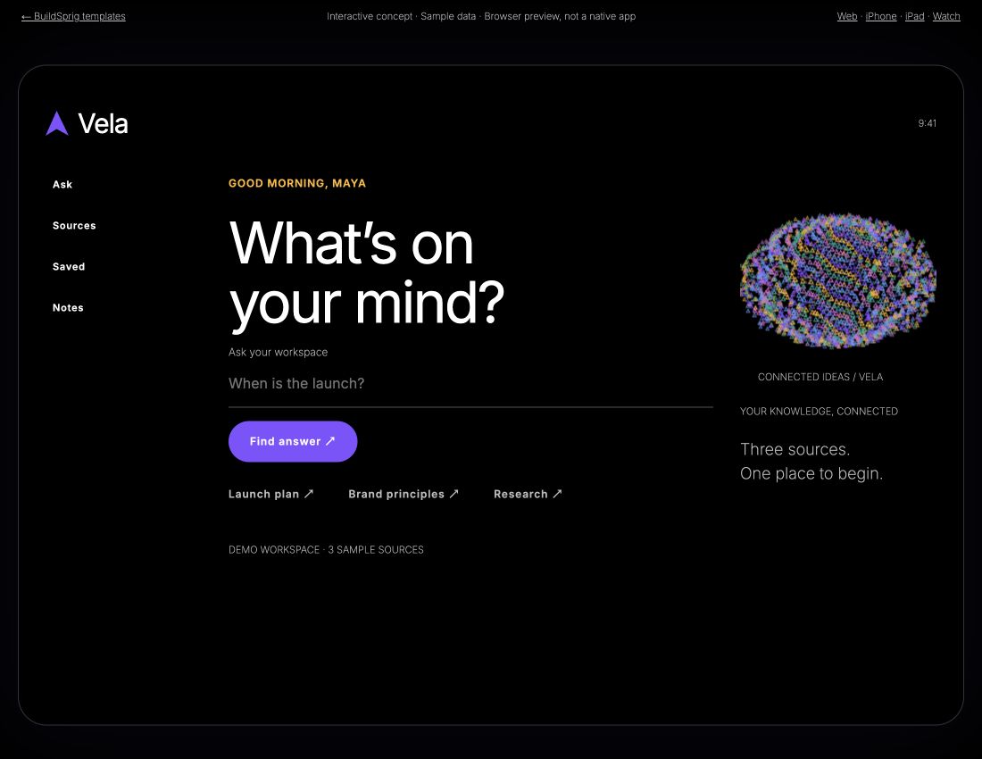This screenshot has width=982, height=759.
Task: Switch to the iPhone preview
Action: coord(880,16)
